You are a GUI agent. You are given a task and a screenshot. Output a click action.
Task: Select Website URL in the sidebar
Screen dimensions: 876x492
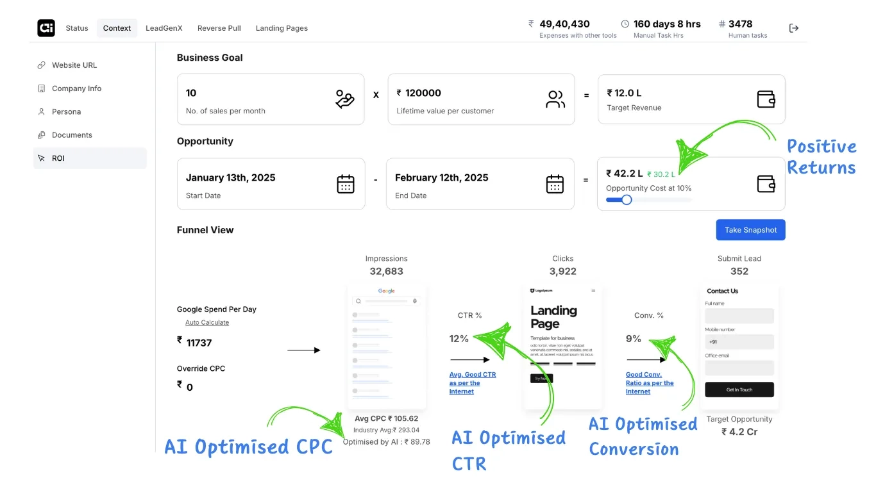pyautogui.click(x=74, y=65)
